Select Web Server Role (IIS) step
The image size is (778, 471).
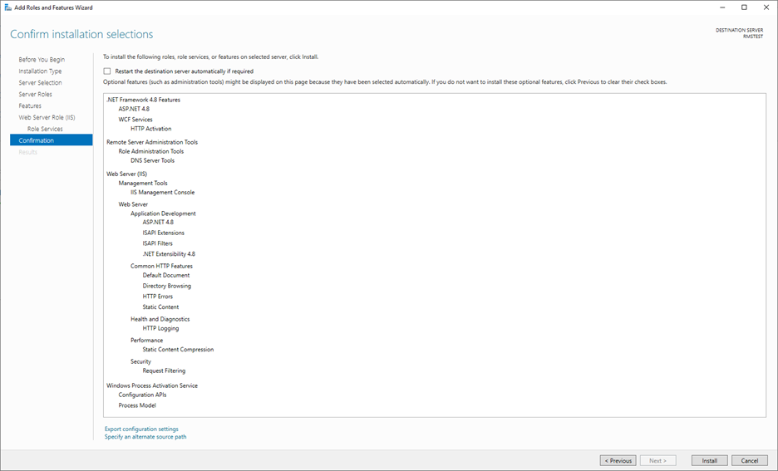pos(47,117)
